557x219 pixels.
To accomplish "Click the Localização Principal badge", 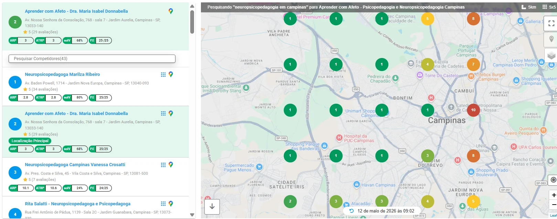I will point(30,141).
